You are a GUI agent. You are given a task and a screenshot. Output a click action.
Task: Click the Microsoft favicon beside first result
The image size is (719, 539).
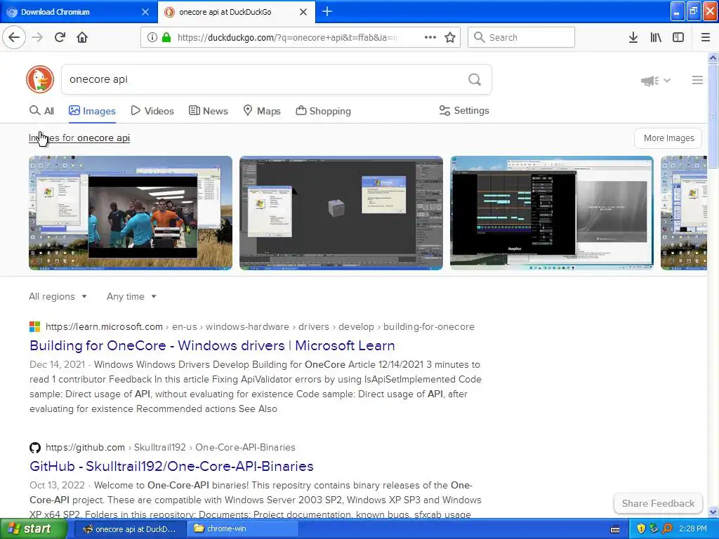[35, 327]
